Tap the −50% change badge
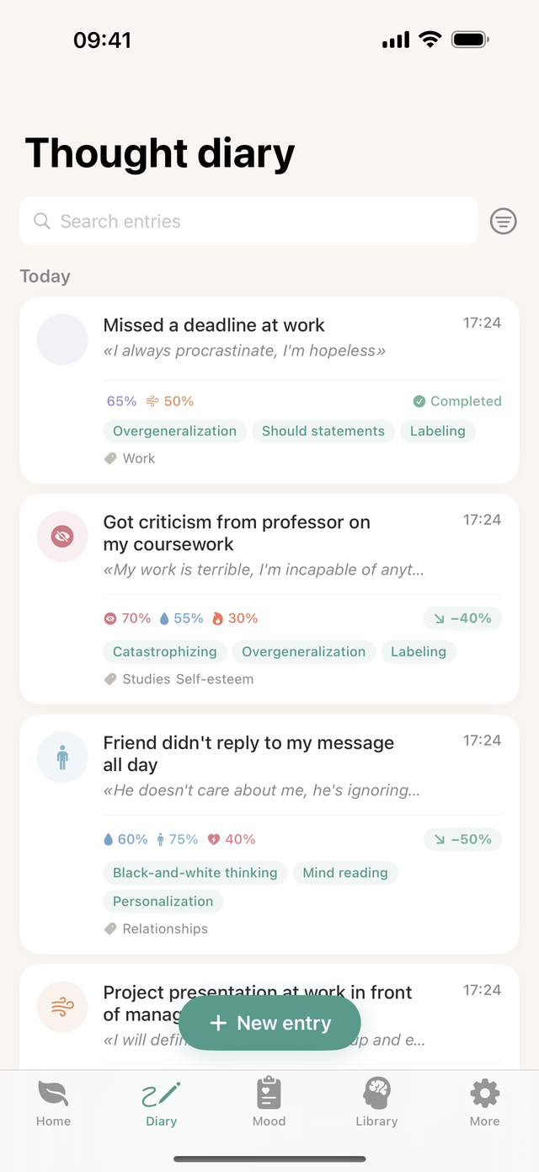Screen dimensions: 539x1172 pos(462,839)
